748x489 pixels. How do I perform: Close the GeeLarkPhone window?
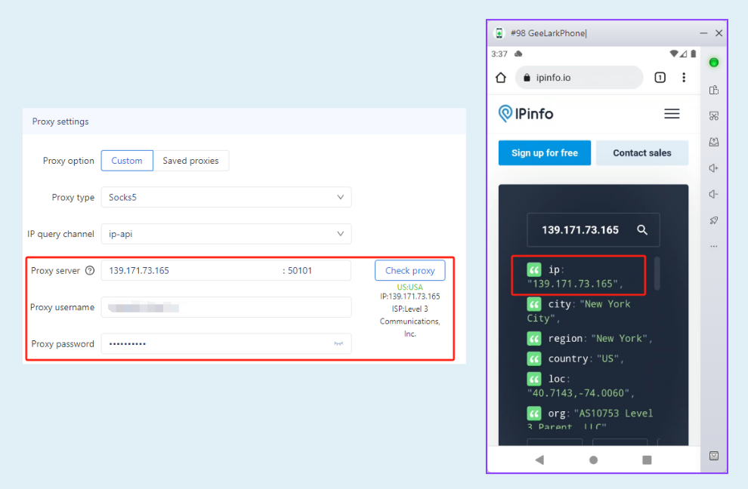[x=719, y=33]
